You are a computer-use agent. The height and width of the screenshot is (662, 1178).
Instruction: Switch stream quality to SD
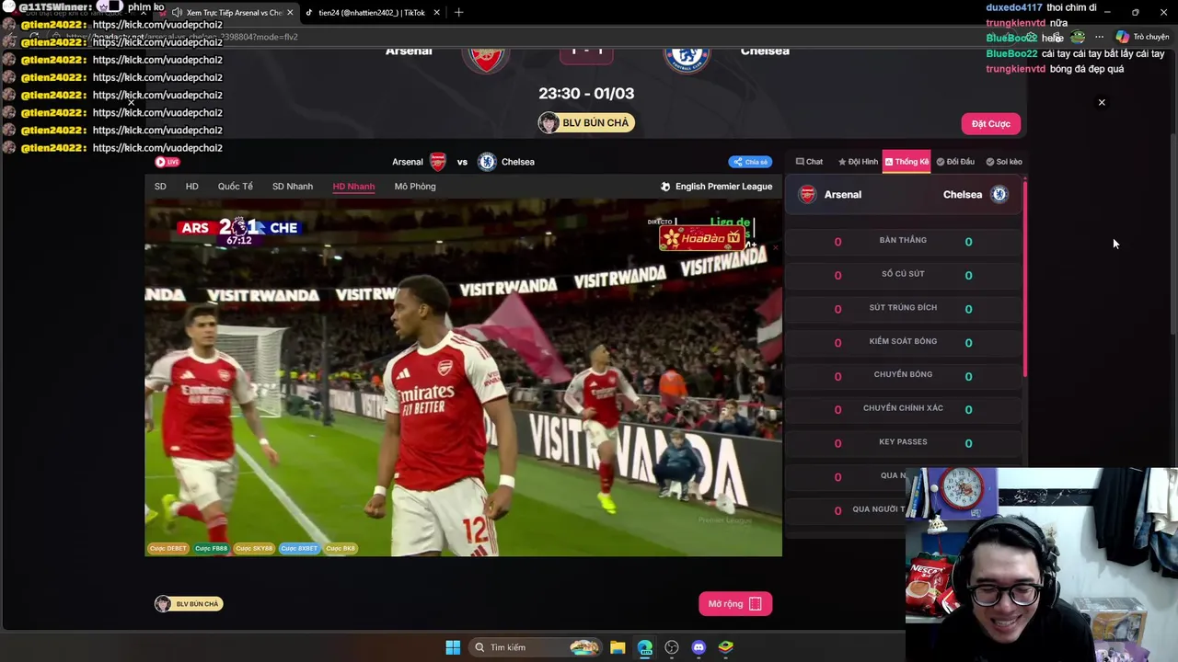pyautogui.click(x=160, y=187)
